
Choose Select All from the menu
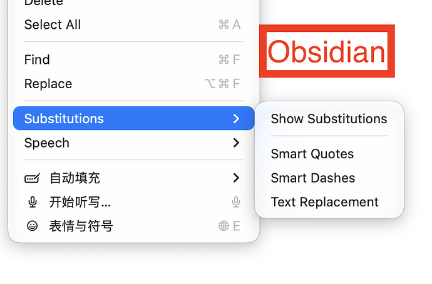pos(133,24)
